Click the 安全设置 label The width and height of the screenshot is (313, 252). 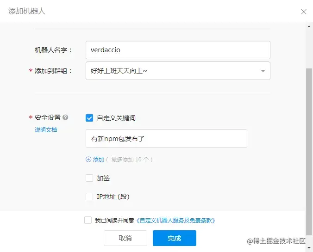48,117
